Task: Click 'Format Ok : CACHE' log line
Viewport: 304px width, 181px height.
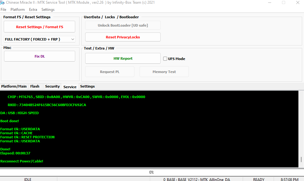Action: (x=16, y=133)
